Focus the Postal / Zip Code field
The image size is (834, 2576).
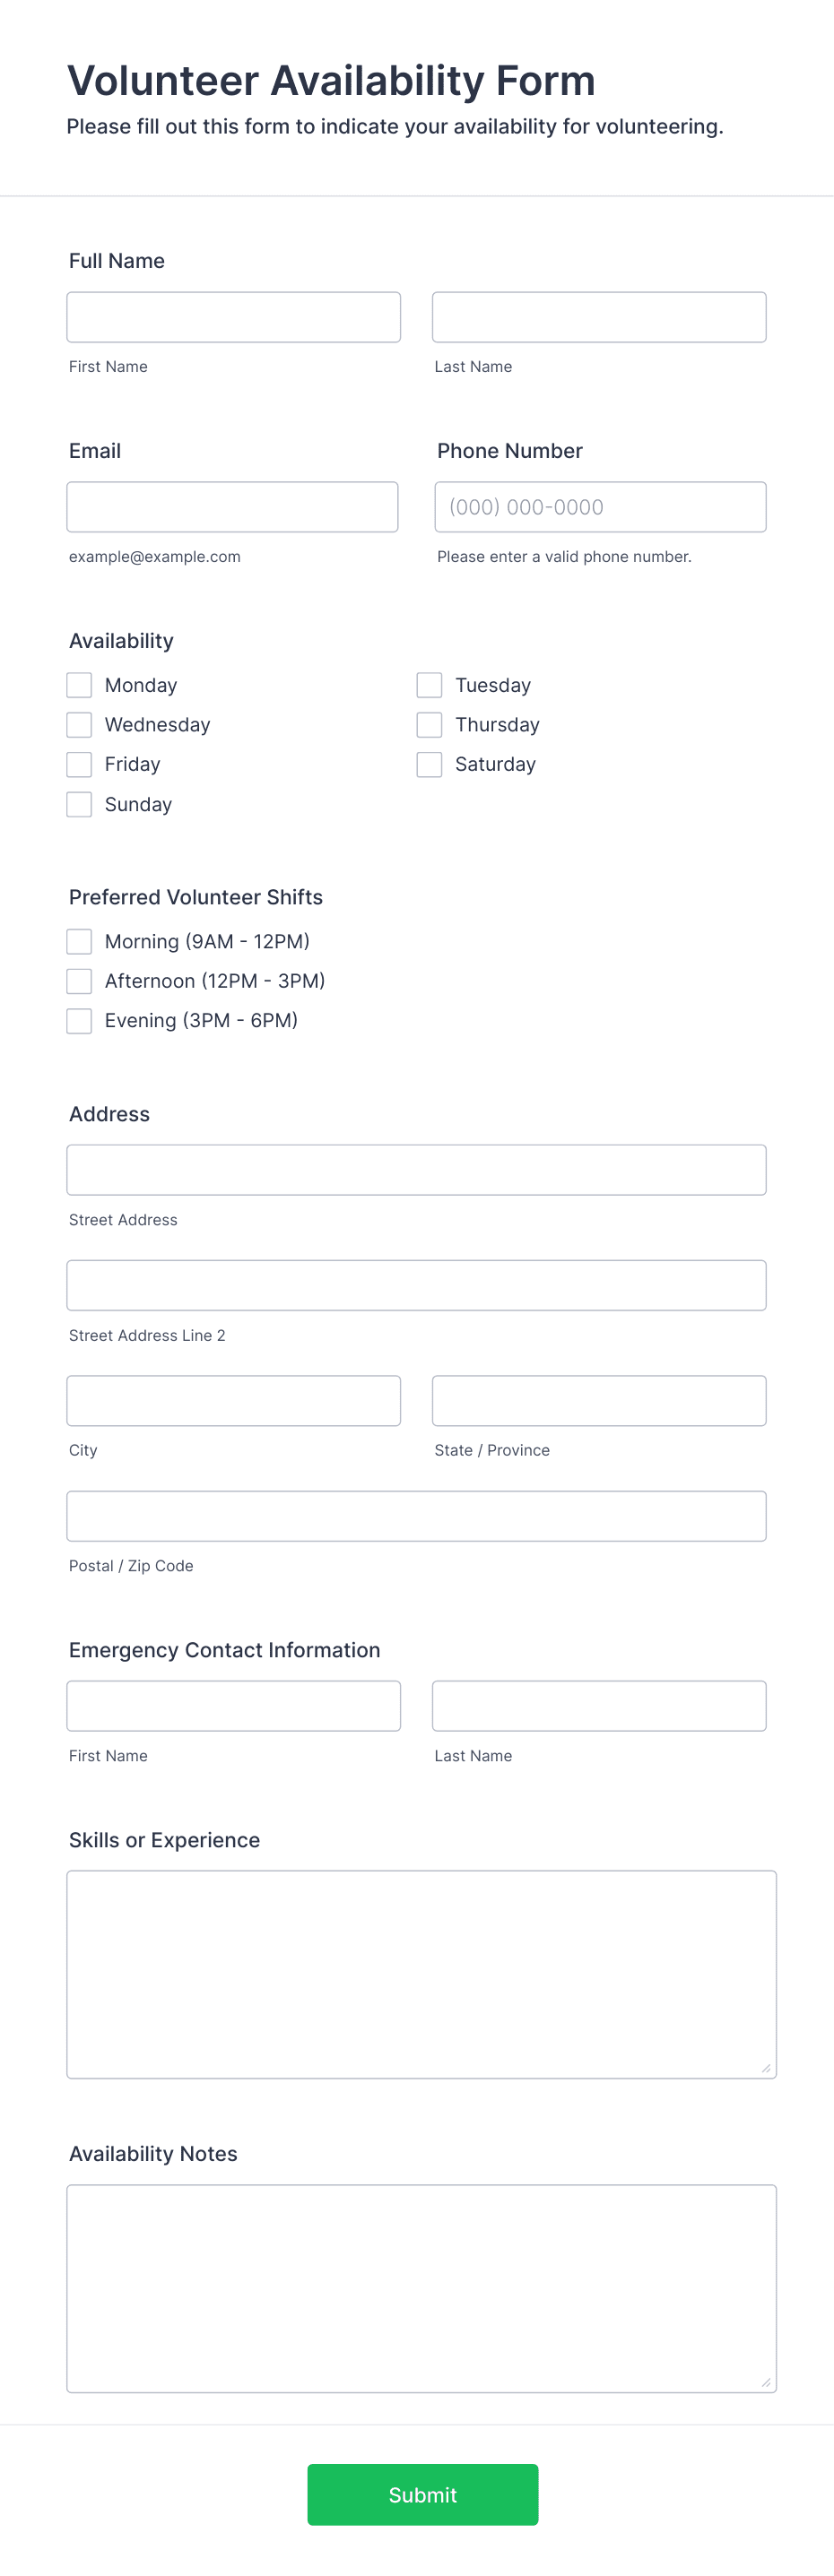(x=416, y=1515)
